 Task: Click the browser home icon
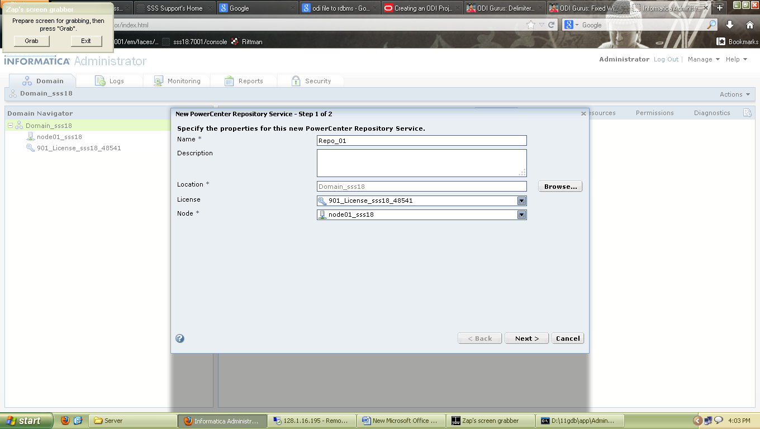pyautogui.click(x=750, y=25)
